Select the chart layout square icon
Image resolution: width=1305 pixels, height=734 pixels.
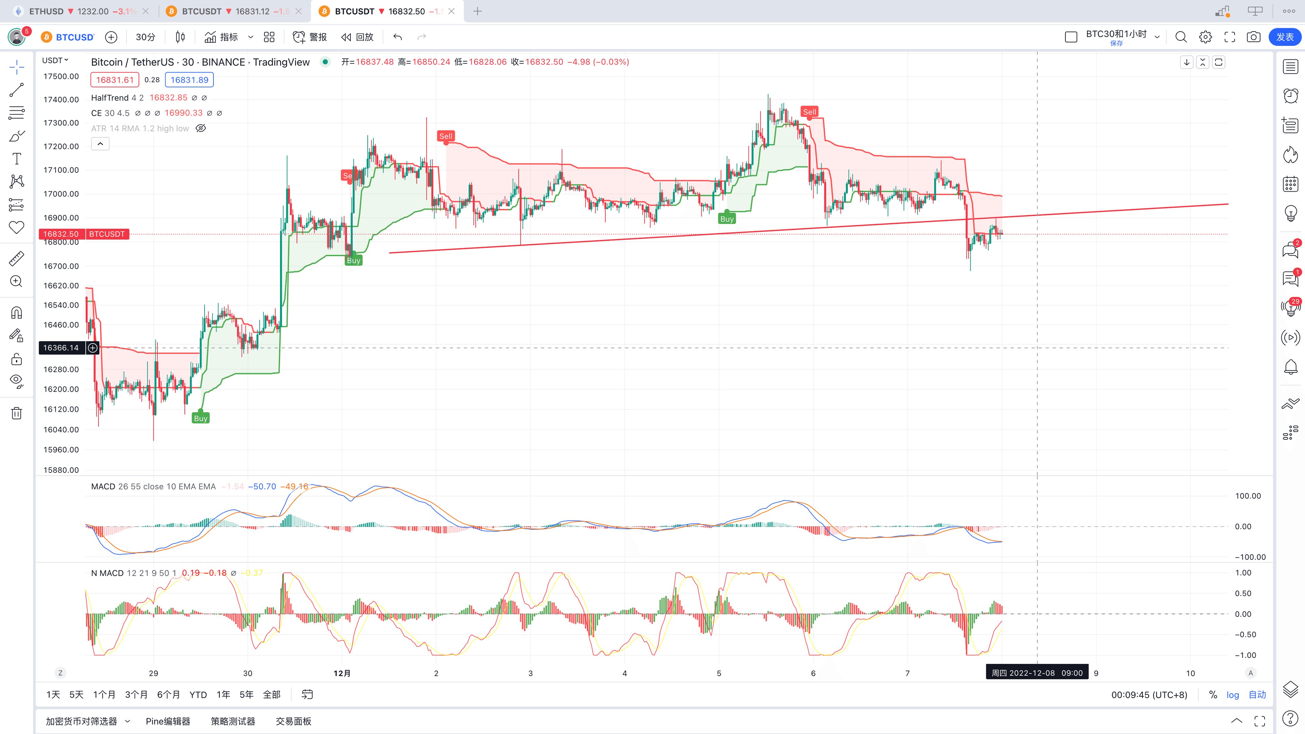[1071, 37]
